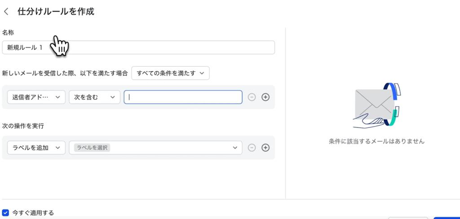Screen dimensions: 460x219
Task: Open the ラベルを選択 label picker
Action: point(155,148)
